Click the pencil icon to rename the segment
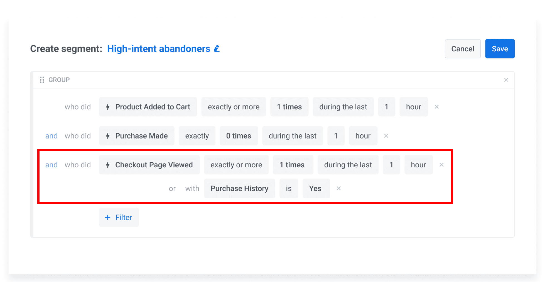The height and width of the screenshot is (282, 545). point(217,49)
